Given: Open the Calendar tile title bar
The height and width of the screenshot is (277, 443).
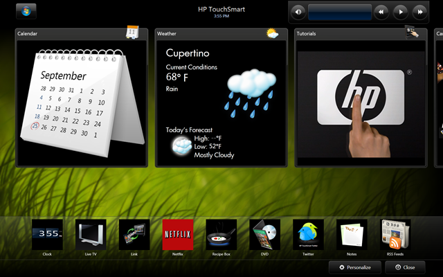Looking at the screenshot, I should [x=82, y=34].
